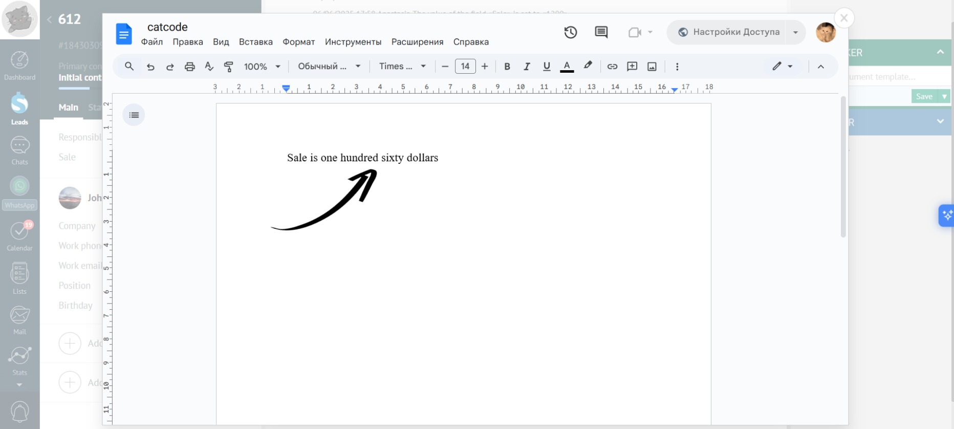Toggle underline formatting
Image resolution: width=954 pixels, height=429 pixels.
[x=546, y=67]
